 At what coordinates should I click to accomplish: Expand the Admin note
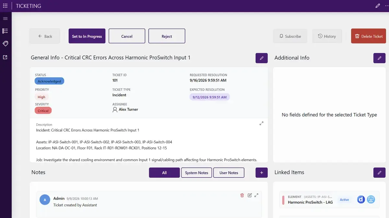256,195
